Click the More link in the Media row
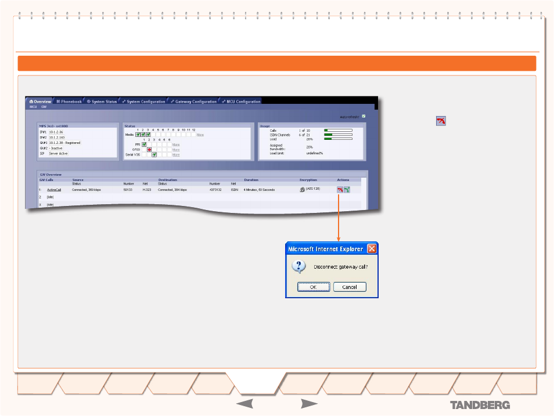 click(x=200, y=135)
